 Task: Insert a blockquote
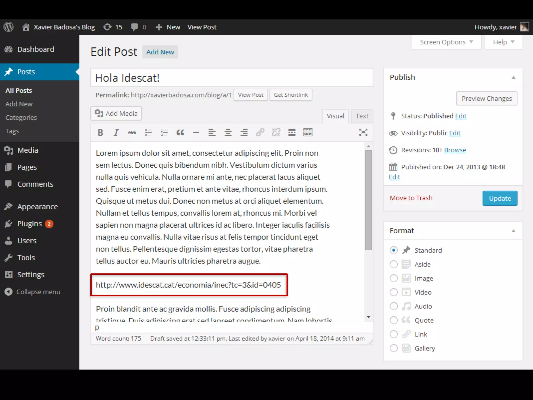tap(180, 133)
